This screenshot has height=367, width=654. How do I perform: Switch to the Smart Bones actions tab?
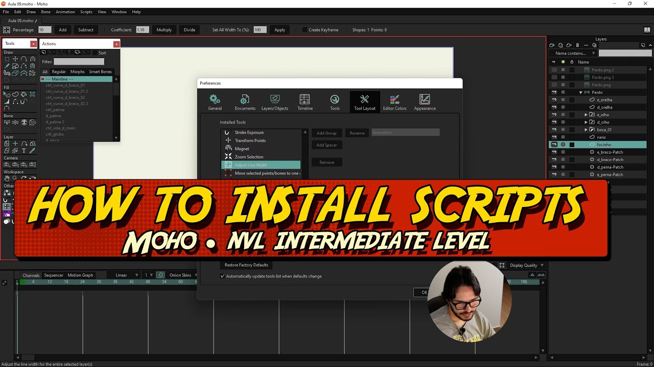point(100,72)
